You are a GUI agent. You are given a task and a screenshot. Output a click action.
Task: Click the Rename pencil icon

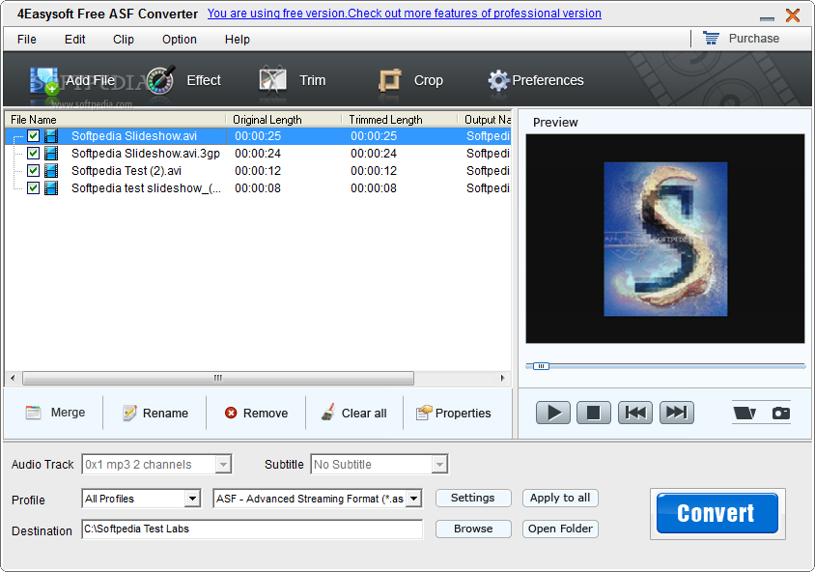129,413
